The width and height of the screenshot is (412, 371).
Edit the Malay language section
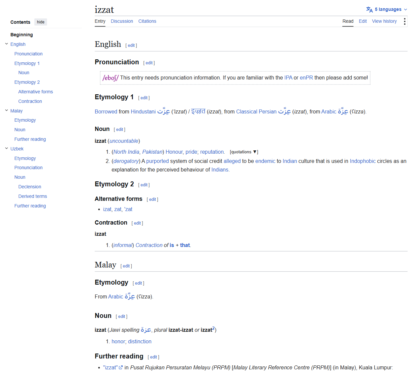click(x=126, y=266)
